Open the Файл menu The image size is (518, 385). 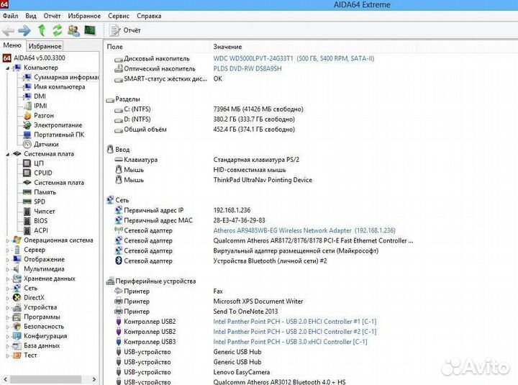(10, 16)
